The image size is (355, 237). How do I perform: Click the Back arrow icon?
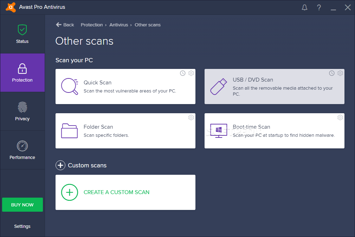tap(59, 25)
